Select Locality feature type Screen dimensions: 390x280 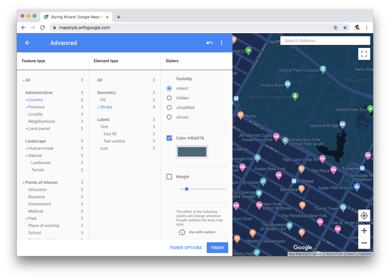(x=36, y=114)
